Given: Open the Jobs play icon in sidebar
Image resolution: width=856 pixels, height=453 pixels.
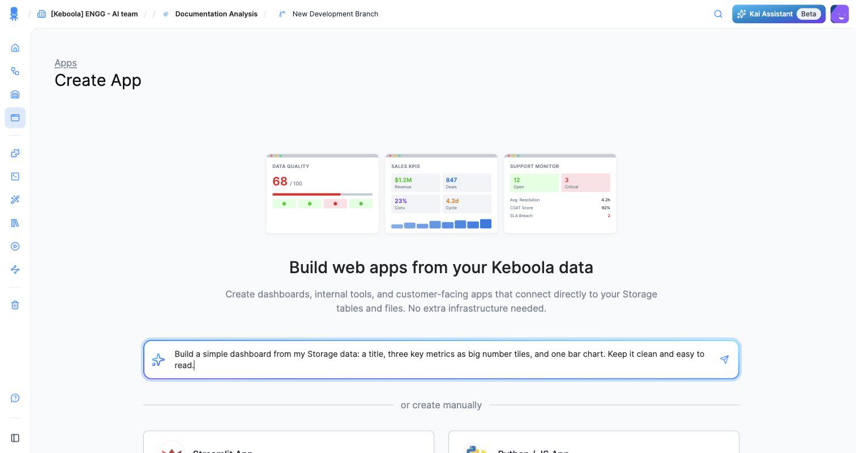Looking at the screenshot, I should click(15, 247).
